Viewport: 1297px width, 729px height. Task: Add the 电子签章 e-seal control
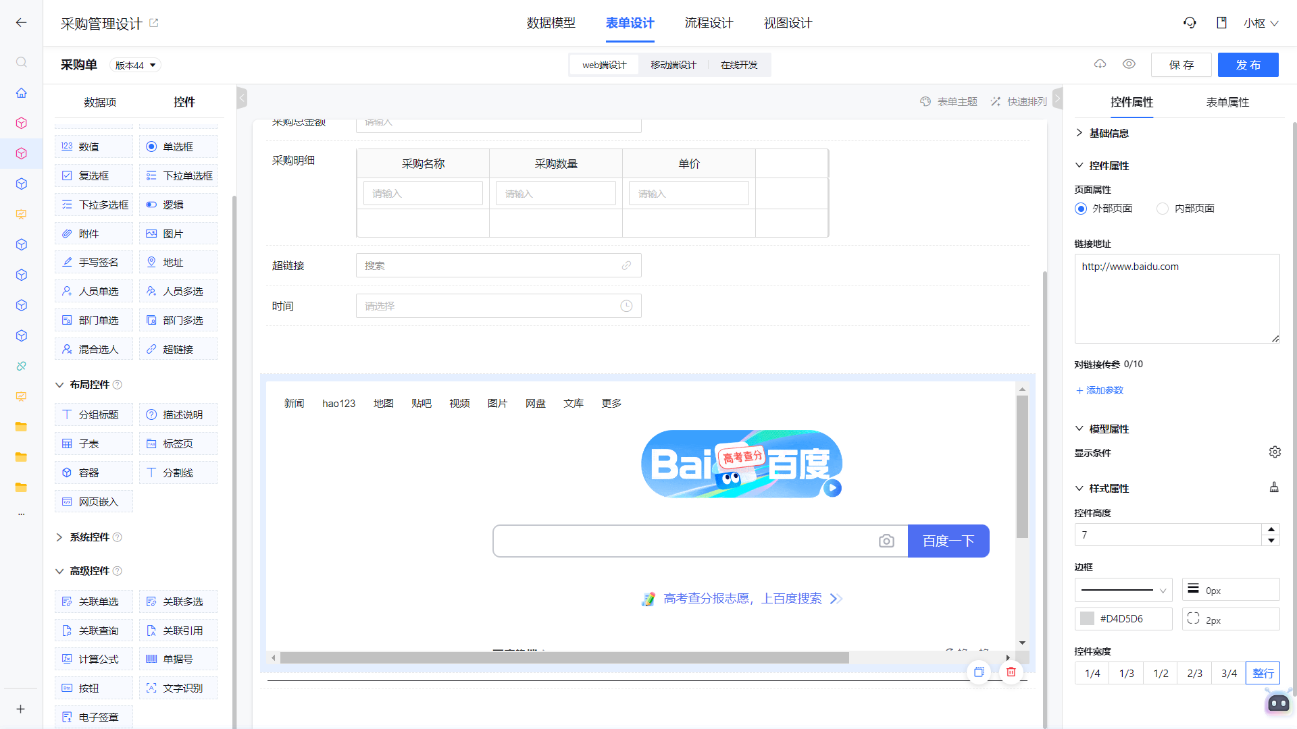(94, 717)
